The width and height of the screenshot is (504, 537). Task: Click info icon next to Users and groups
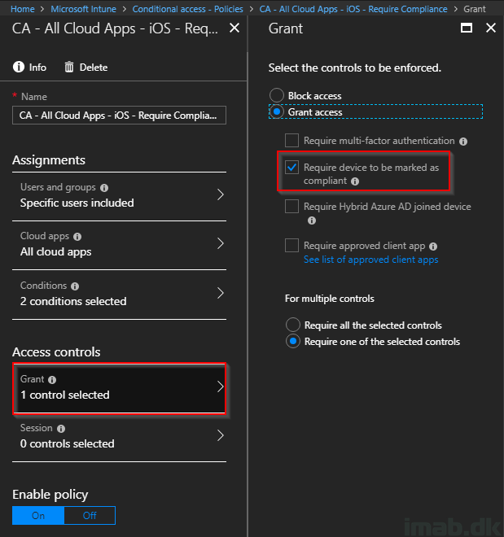pyautogui.click(x=104, y=188)
